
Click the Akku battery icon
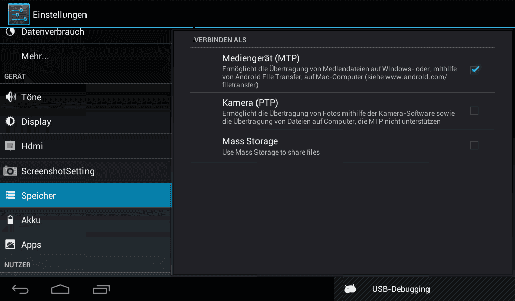(x=10, y=220)
